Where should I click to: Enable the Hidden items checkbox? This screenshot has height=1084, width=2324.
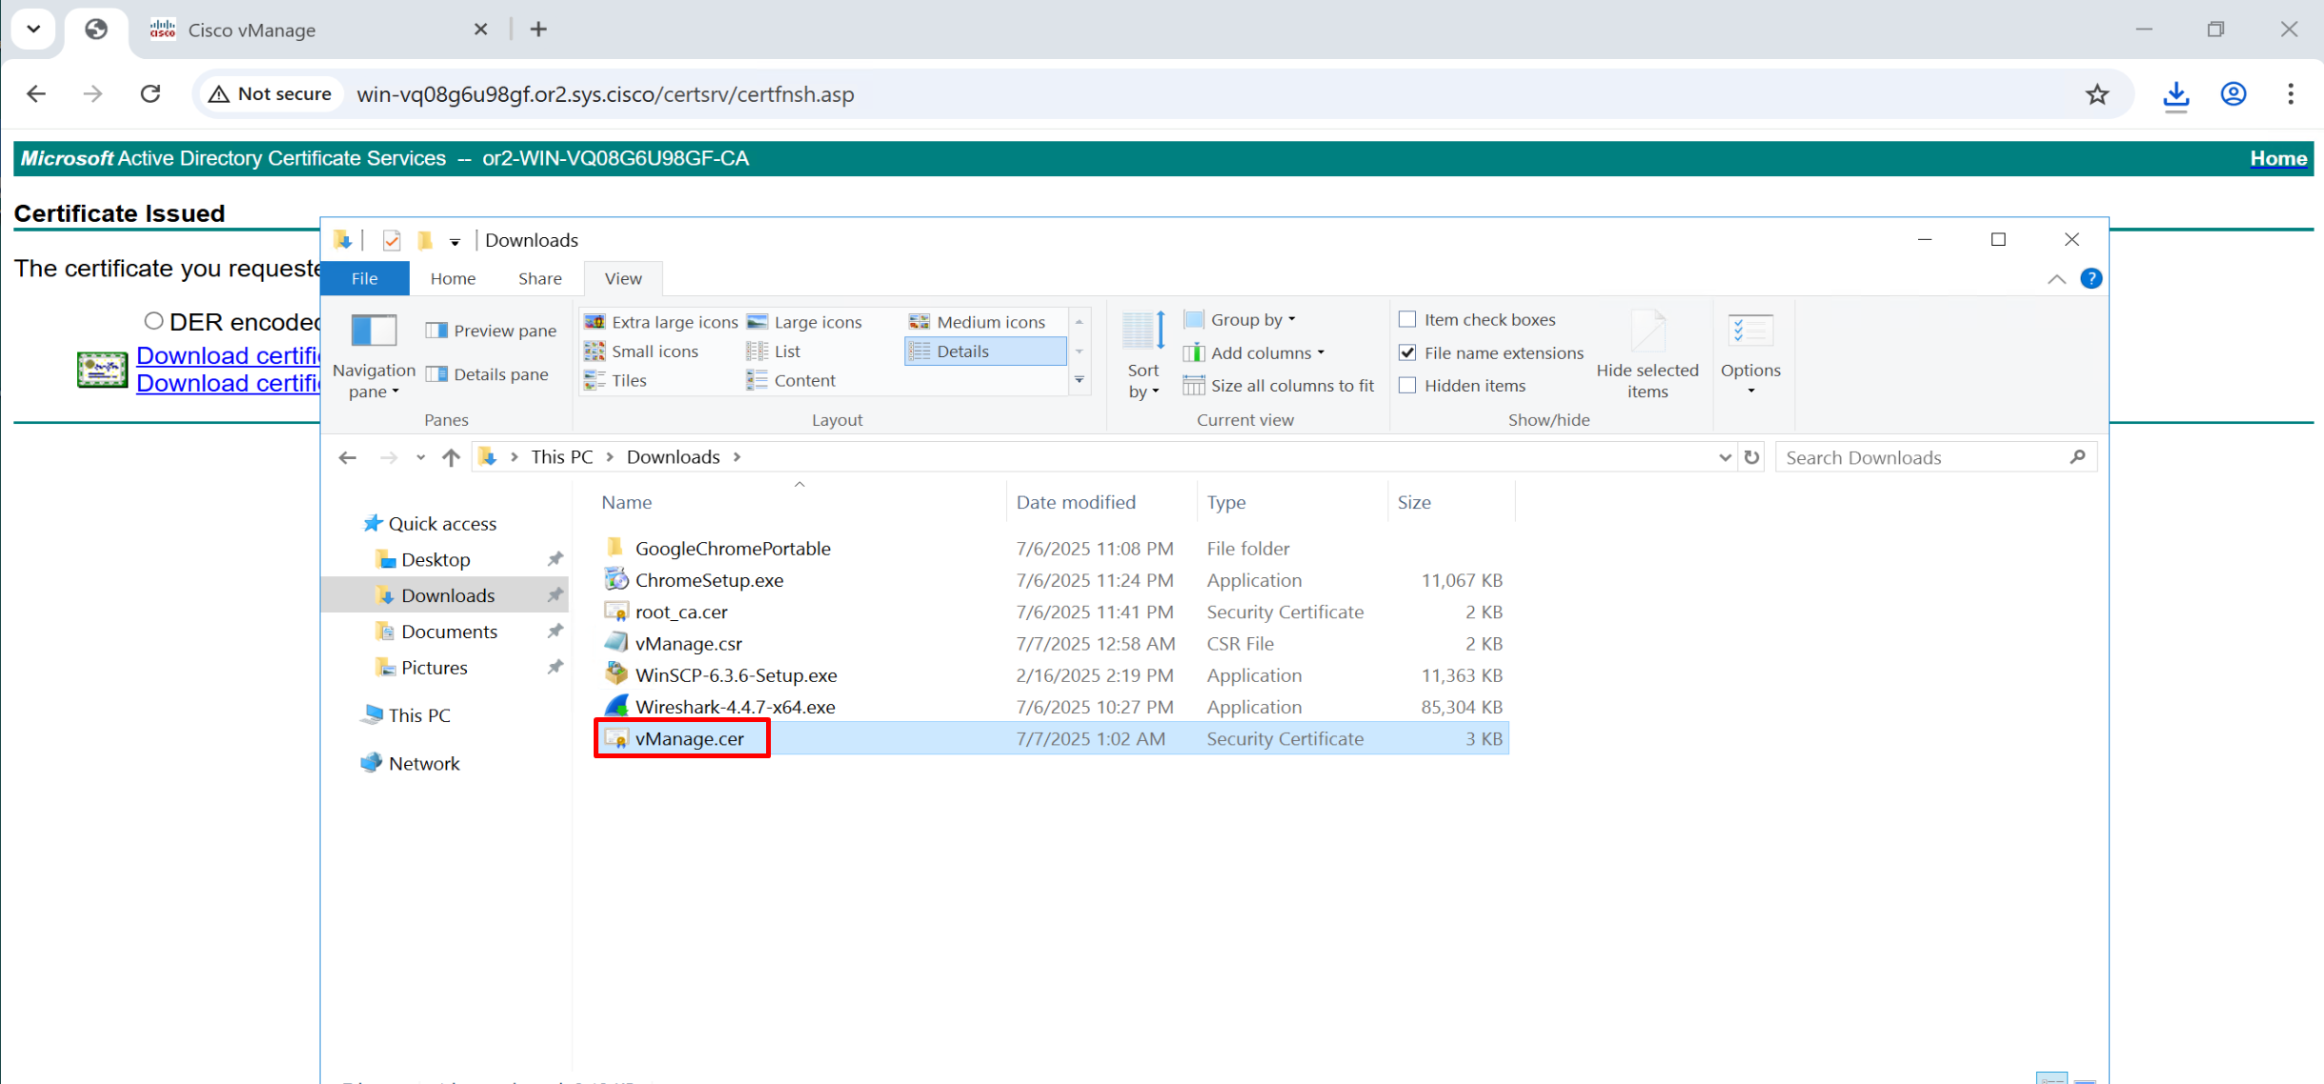pos(1407,386)
